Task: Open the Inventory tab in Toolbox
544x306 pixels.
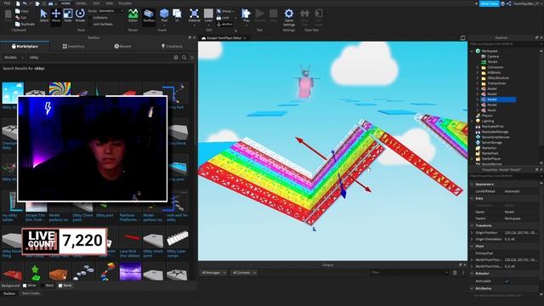Action: (x=74, y=46)
